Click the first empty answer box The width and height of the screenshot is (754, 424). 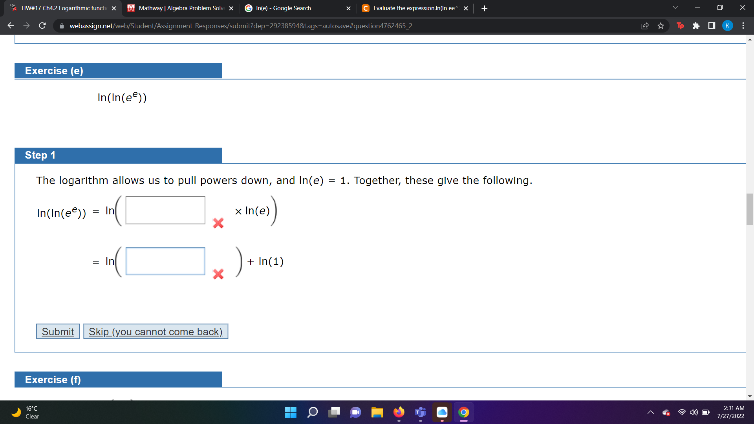point(165,210)
